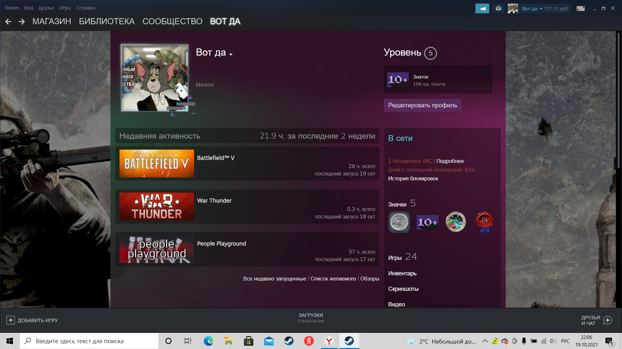The width and height of the screenshot is (622, 349).
Task: Open История блокировок link
Action: (x=413, y=178)
